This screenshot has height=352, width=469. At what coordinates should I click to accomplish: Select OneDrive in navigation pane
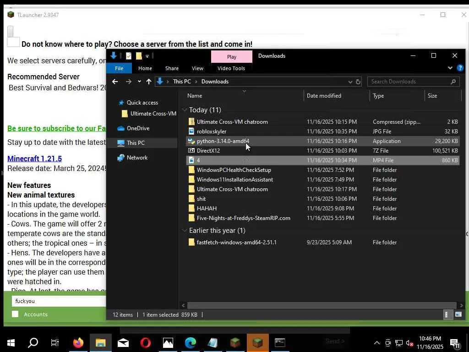[137, 128]
